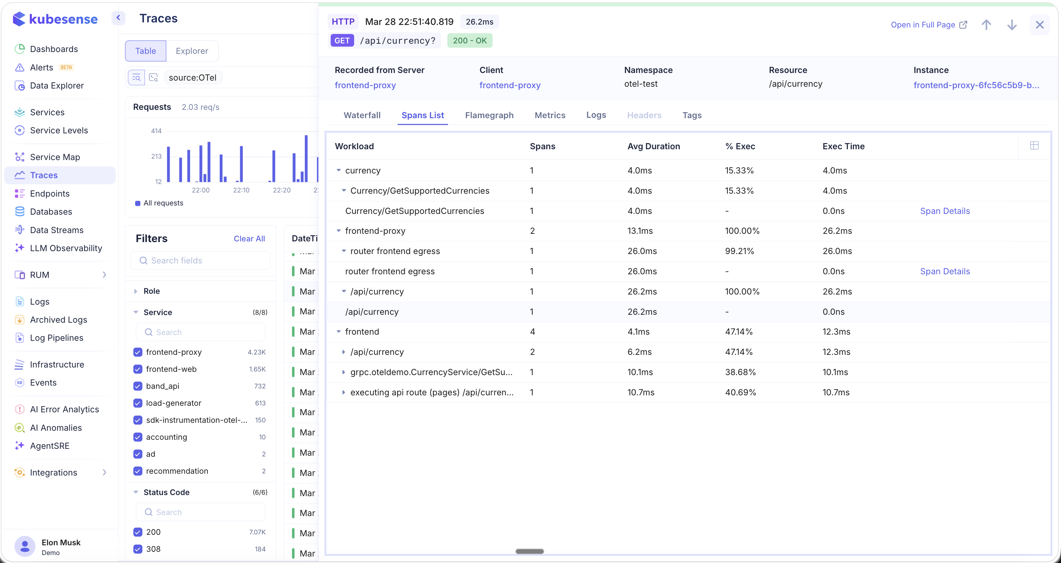
Task: Uncheck the frontend-web service filter
Action: tap(138, 369)
